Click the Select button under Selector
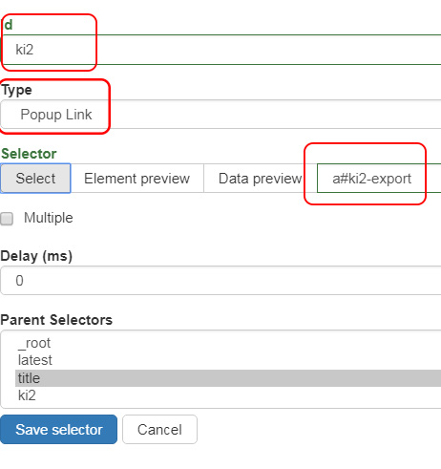Viewport: 441px width, 469px height. [35, 179]
